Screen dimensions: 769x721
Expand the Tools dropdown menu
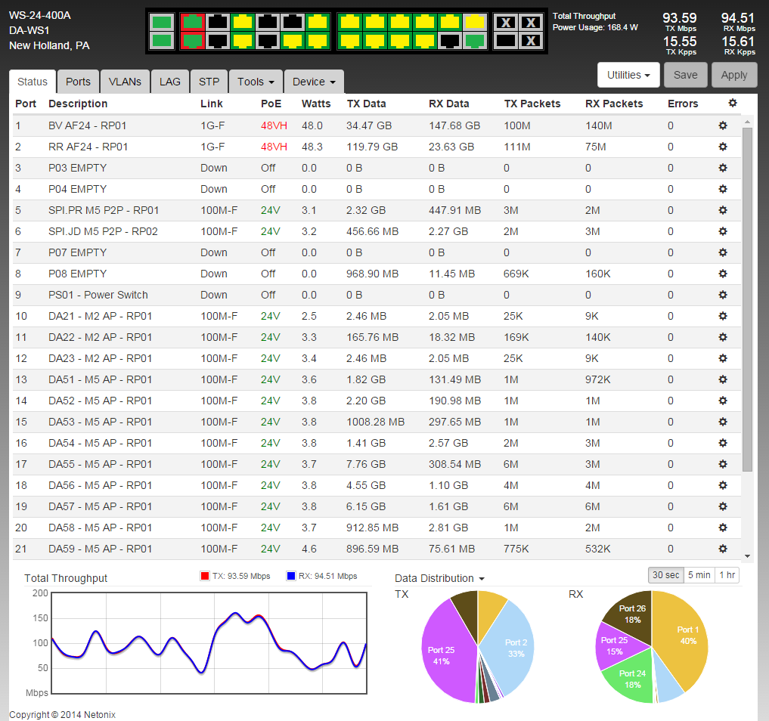255,82
